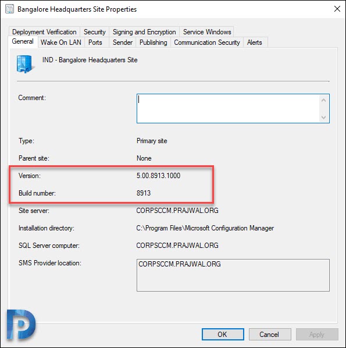Open the Alerts tab
346x348 pixels.
pyautogui.click(x=255, y=42)
